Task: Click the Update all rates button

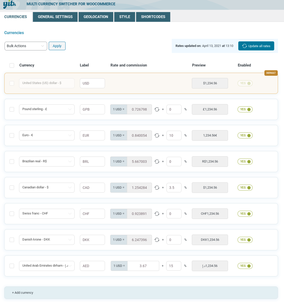Action: coord(256,46)
